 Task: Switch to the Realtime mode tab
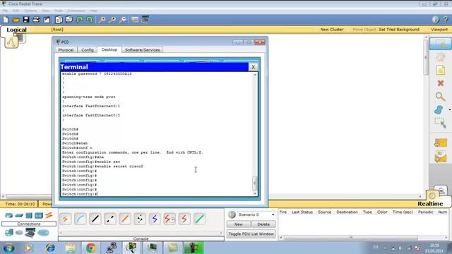pyautogui.click(x=430, y=204)
